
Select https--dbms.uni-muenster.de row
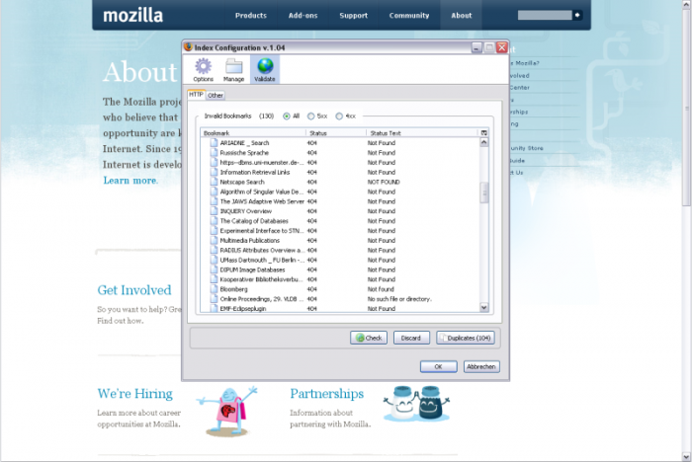pos(340,162)
